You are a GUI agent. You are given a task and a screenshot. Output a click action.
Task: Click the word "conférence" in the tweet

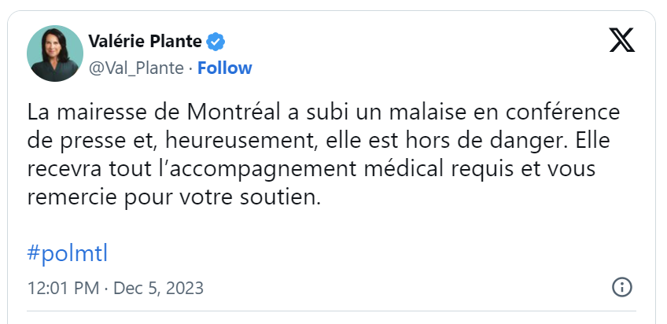[563, 112]
